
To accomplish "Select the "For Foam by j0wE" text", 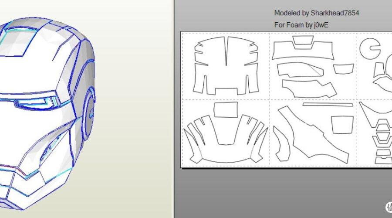I will point(301,25).
